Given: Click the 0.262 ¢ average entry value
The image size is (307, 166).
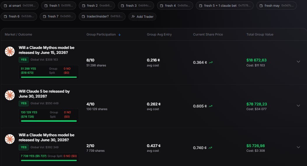Looking at the screenshot, I should (x=154, y=104).
